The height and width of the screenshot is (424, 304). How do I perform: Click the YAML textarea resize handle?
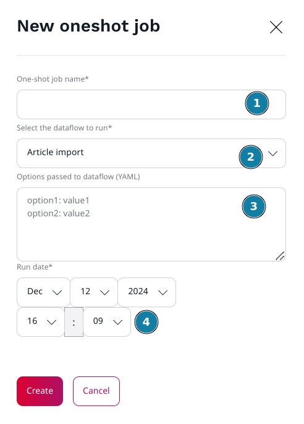(280, 256)
